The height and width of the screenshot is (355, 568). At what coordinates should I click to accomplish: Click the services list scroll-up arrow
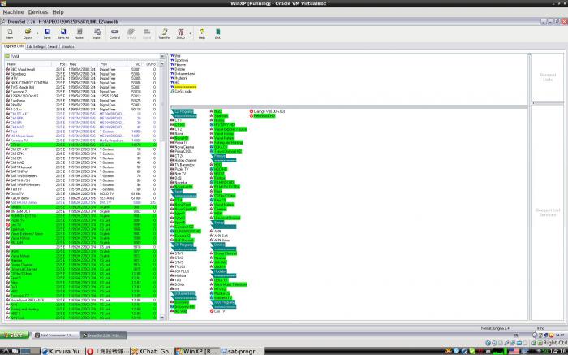162,64
